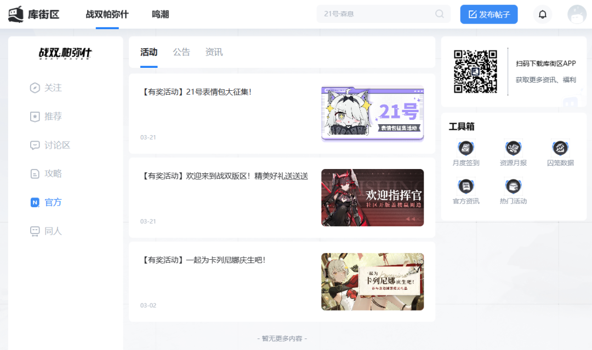
Task: Switch to 鸣潮 top navigation tab
Action: [161, 14]
